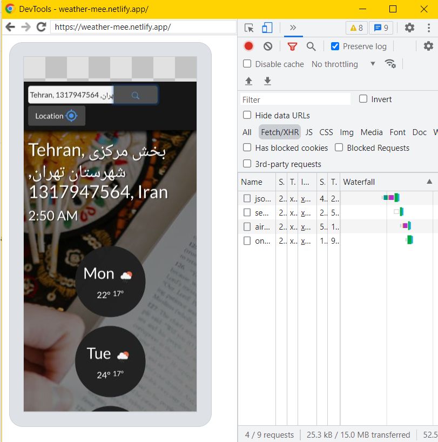
Task: Select the Doc filter type
Action: click(420, 132)
